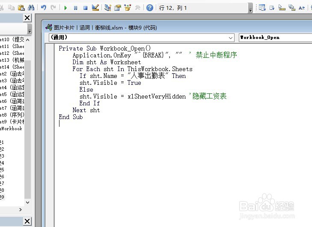This screenshot has height=227, width=312.
Task: Select Sheet6 (涵简 in project tree
Action: pyautogui.click(x=12, y=101)
